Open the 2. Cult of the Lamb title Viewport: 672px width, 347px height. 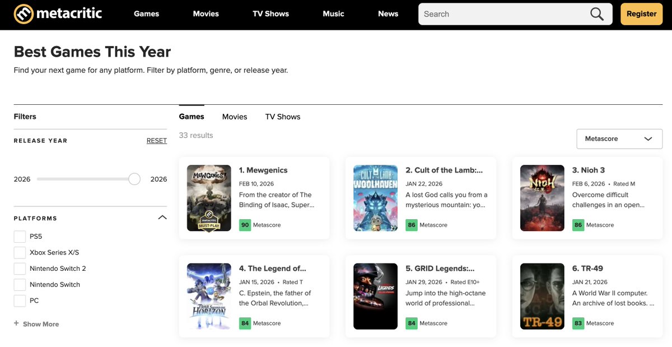pyautogui.click(x=444, y=170)
